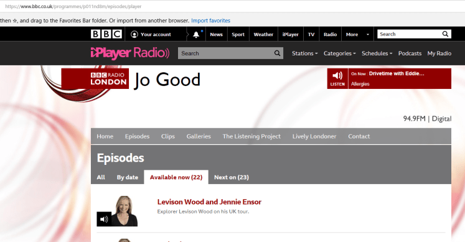Open the Weather link
This screenshot has width=465, height=242.
(x=263, y=34)
